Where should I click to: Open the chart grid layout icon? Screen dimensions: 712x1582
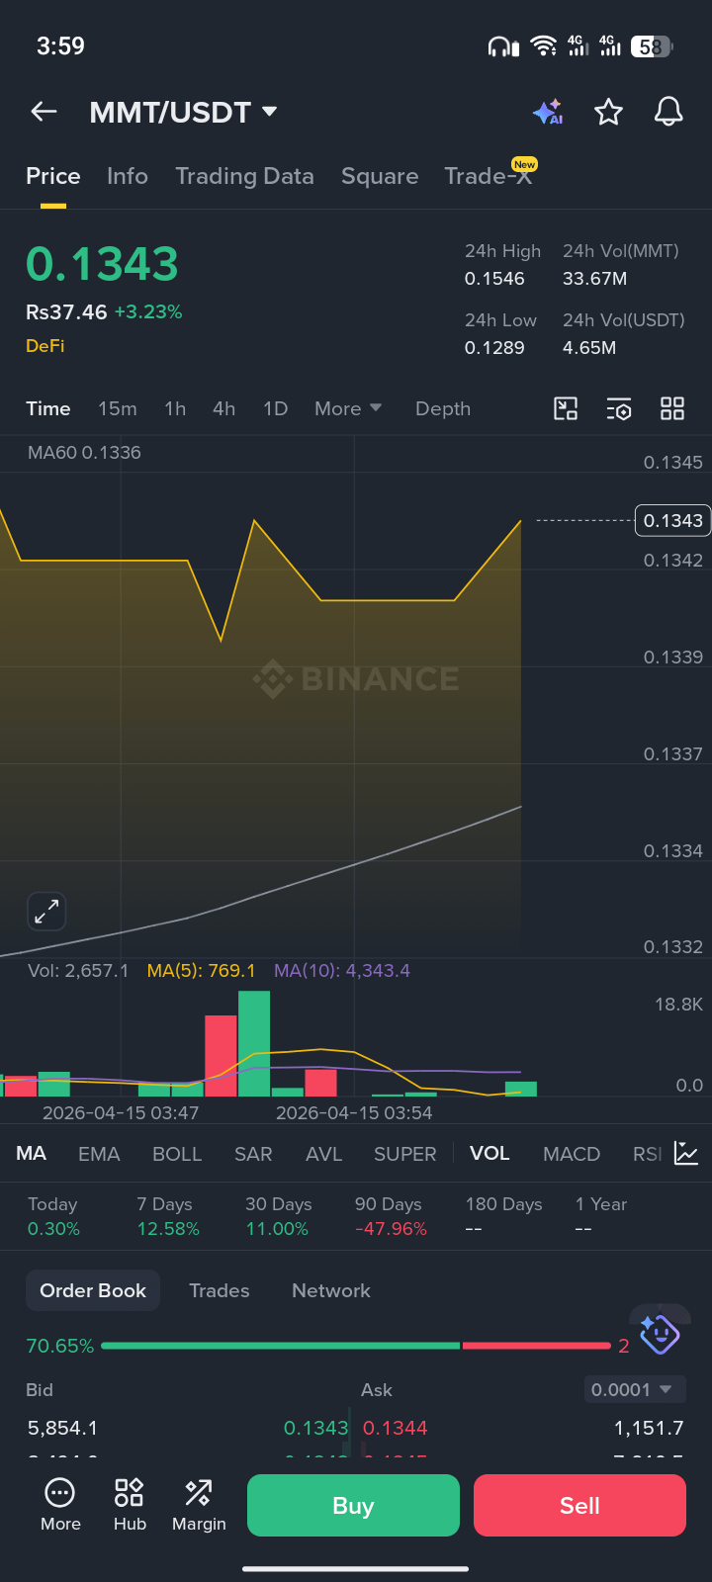click(x=672, y=408)
